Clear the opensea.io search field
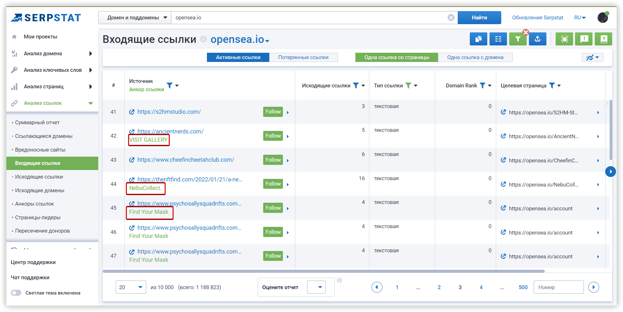This screenshot has width=623, height=312. [x=451, y=17]
